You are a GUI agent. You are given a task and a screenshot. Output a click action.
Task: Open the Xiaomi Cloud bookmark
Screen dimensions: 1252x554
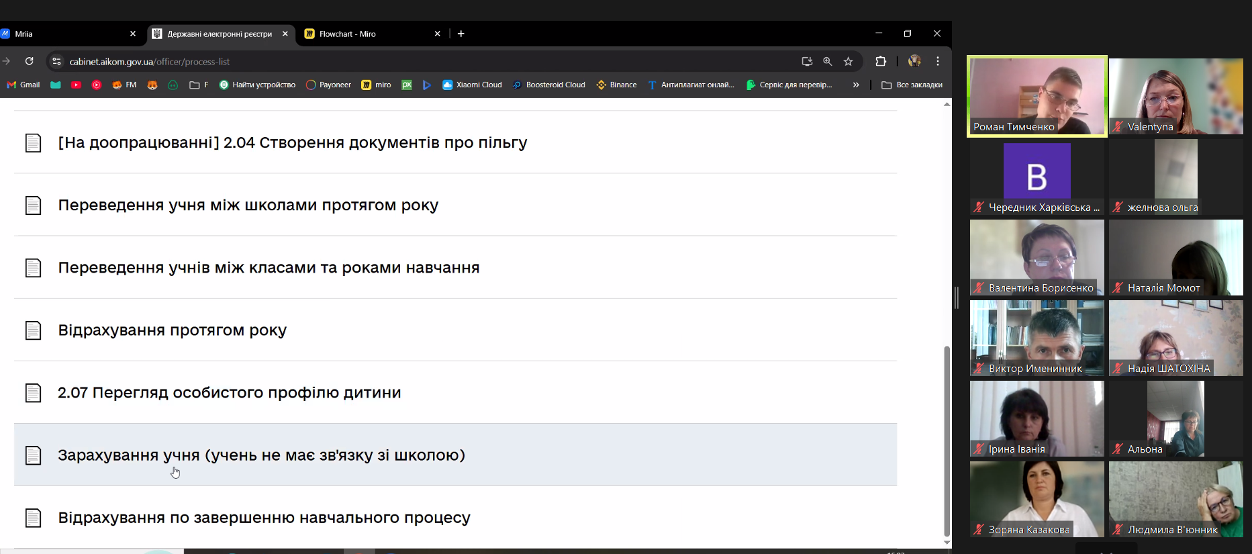[472, 85]
